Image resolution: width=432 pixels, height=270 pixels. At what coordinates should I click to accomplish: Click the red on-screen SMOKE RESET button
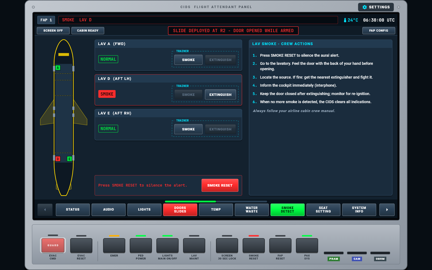220,185
